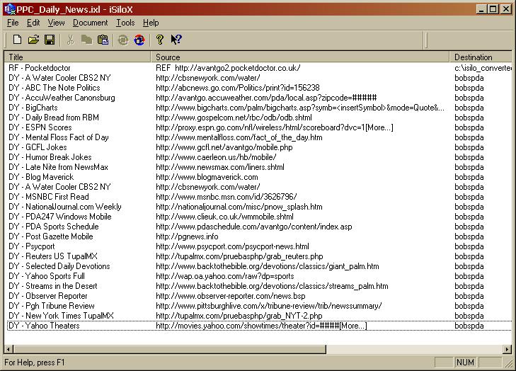
Task: Select DY - Late Nite from NewsMax
Action: coord(259,167)
